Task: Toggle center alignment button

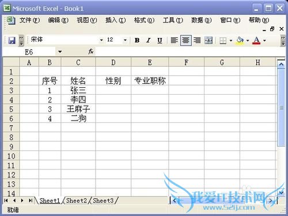Action: [185, 40]
